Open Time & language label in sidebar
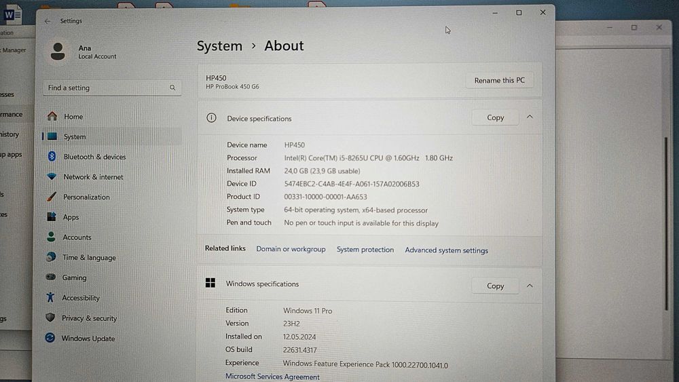Screen dimensions: 679x382 (x=89, y=257)
